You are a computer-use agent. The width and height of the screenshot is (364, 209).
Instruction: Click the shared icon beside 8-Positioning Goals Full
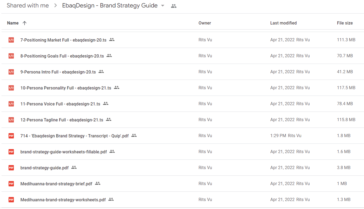[x=109, y=56]
